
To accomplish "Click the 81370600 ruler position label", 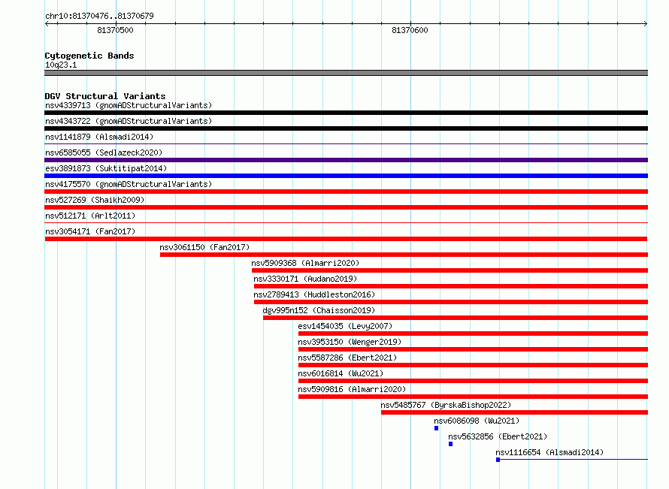I will tap(410, 30).
